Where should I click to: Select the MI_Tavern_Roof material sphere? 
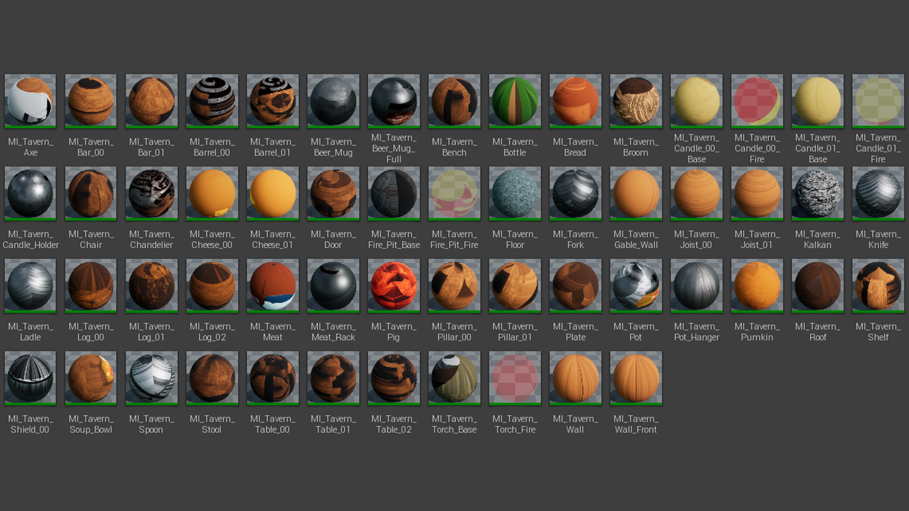(818, 285)
